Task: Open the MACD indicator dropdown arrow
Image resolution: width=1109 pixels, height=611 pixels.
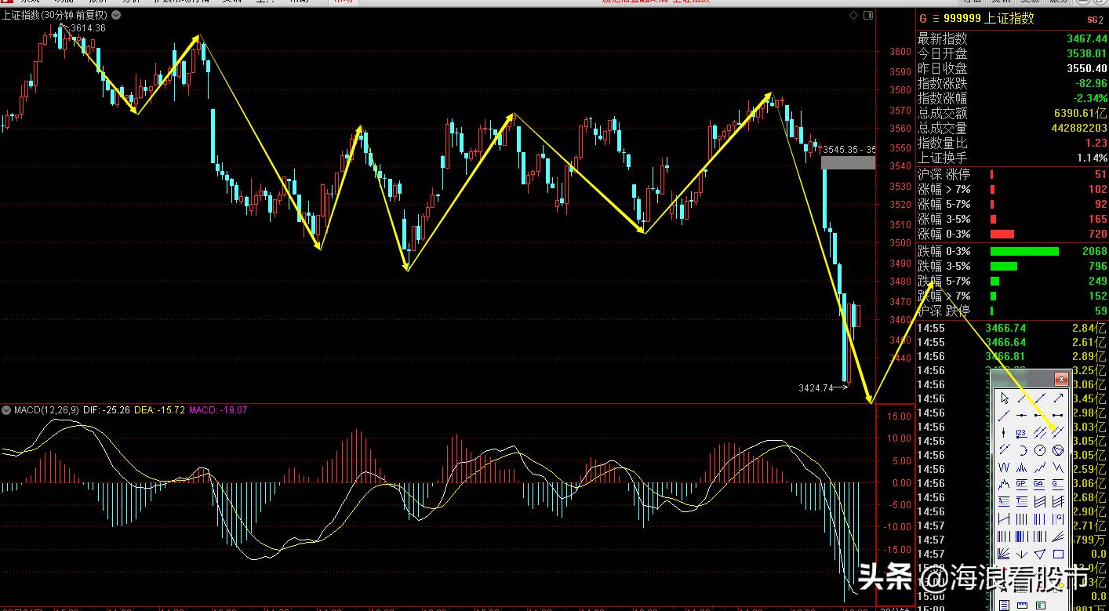Action: (x=6, y=410)
